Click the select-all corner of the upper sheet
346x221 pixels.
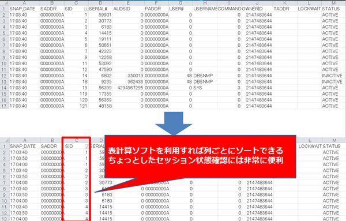click(x=5, y=3)
